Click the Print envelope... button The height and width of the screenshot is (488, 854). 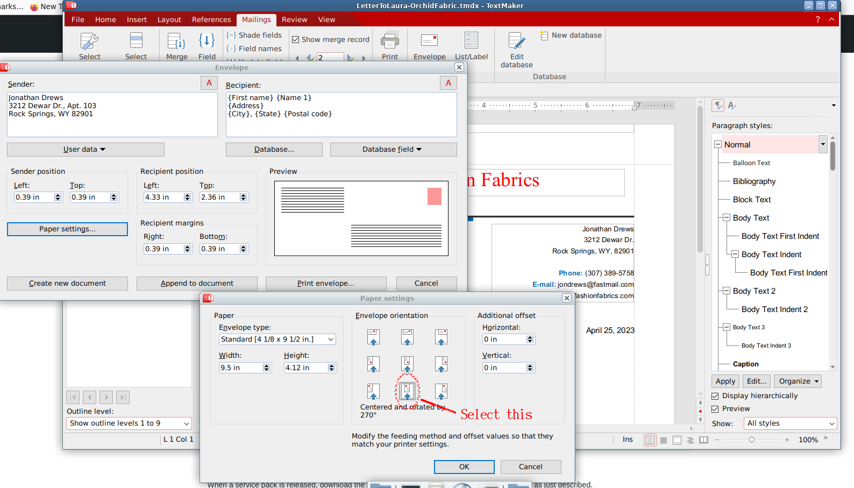coord(325,284)
